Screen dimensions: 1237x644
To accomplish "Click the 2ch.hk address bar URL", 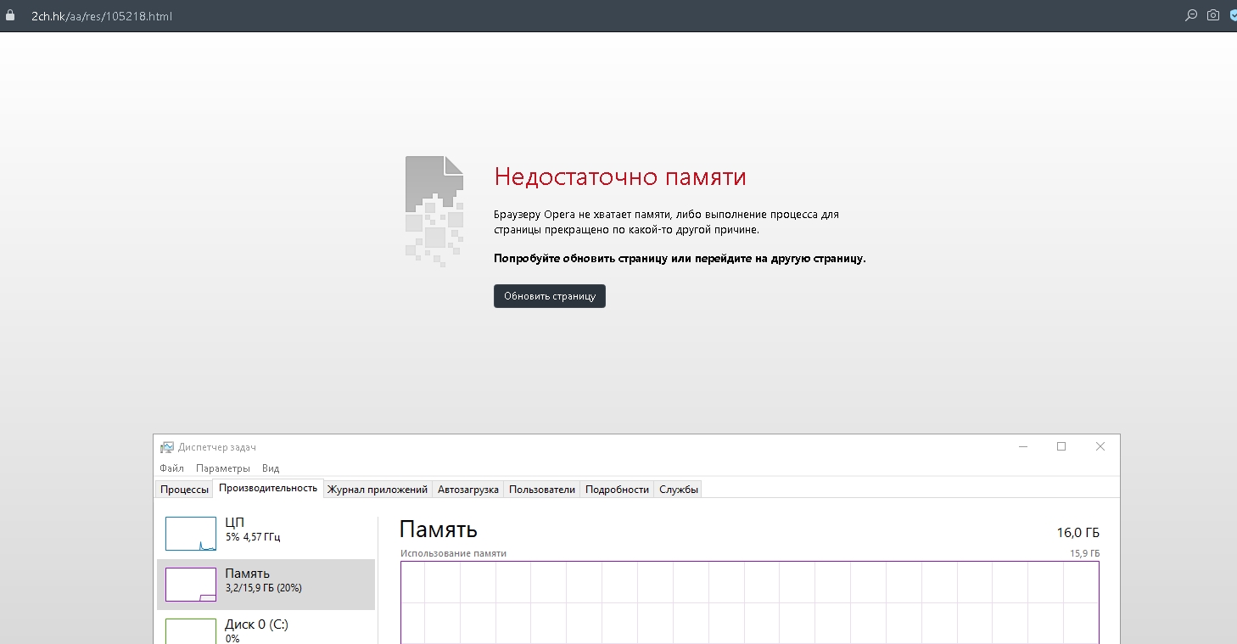I will tap(102, 16).
